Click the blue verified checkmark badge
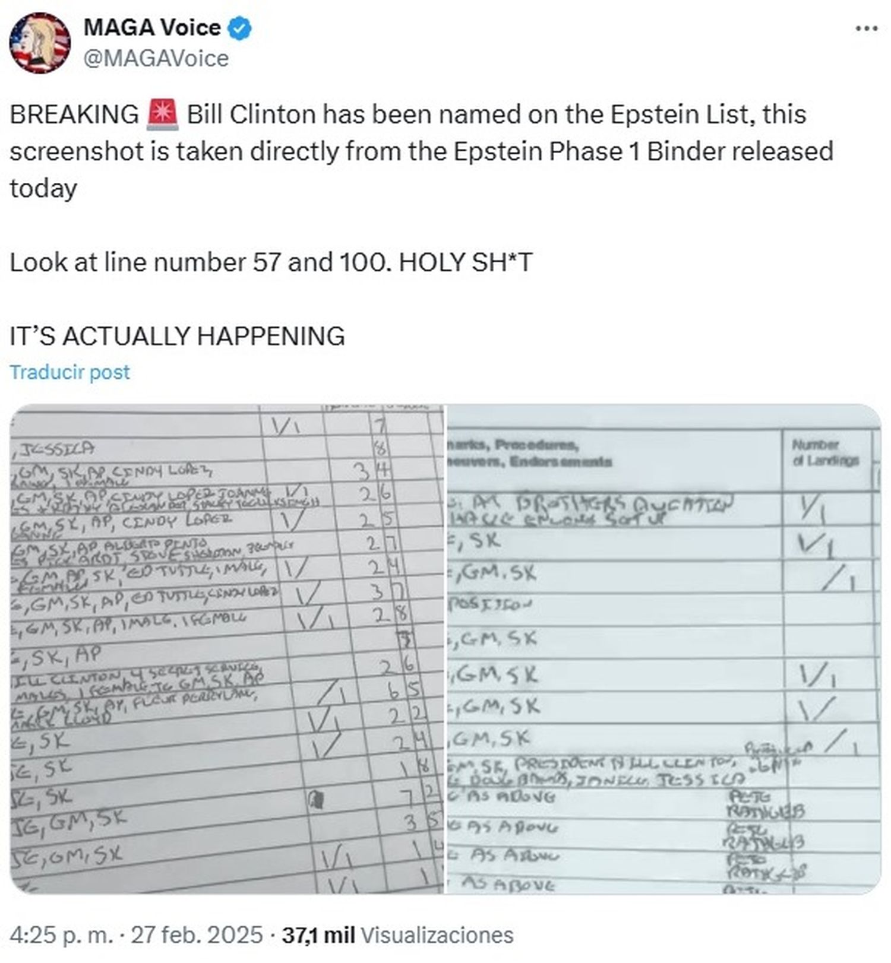The height and width of the screenshot is (963, 891). point(240,28)
